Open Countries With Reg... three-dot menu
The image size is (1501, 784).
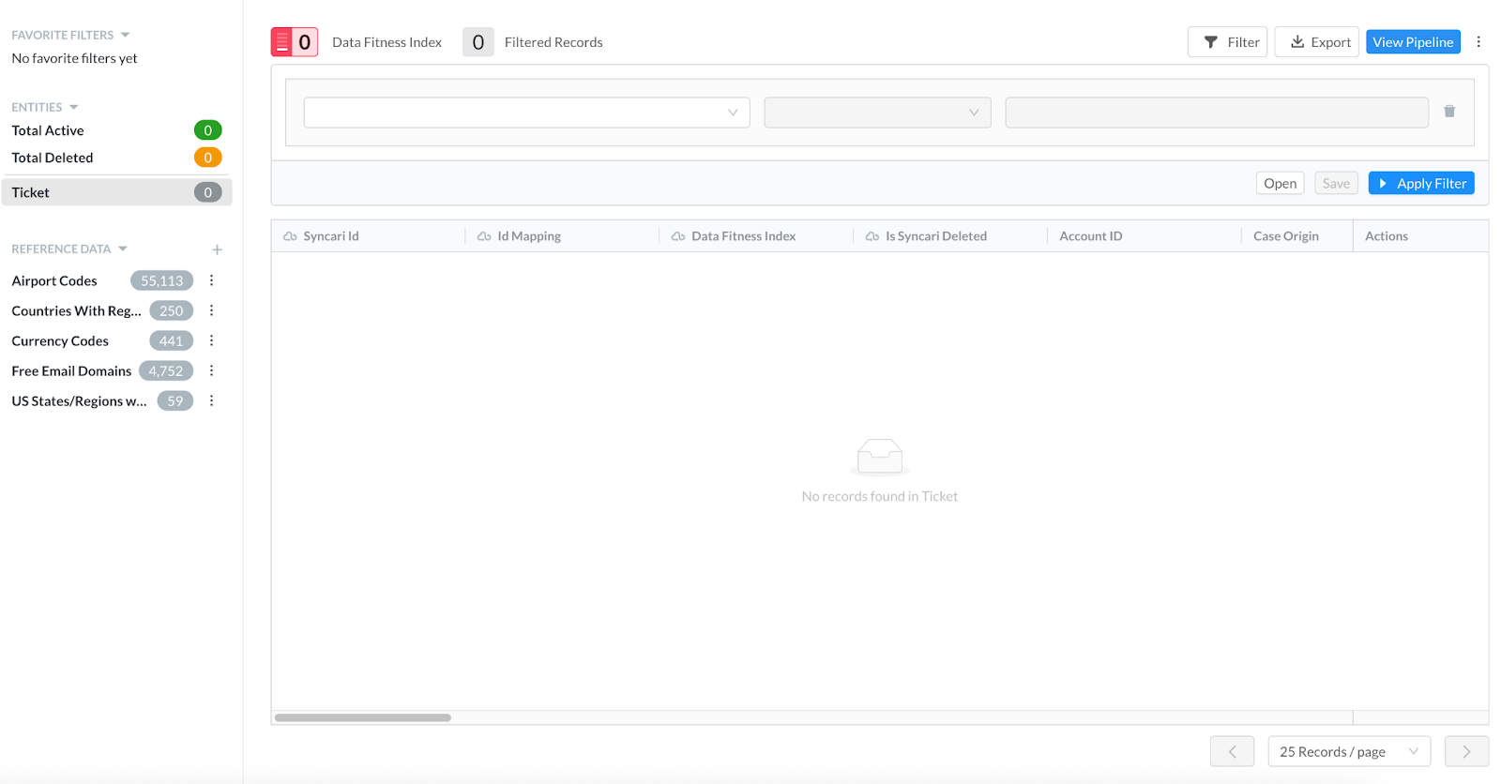[x=211, y=310]
